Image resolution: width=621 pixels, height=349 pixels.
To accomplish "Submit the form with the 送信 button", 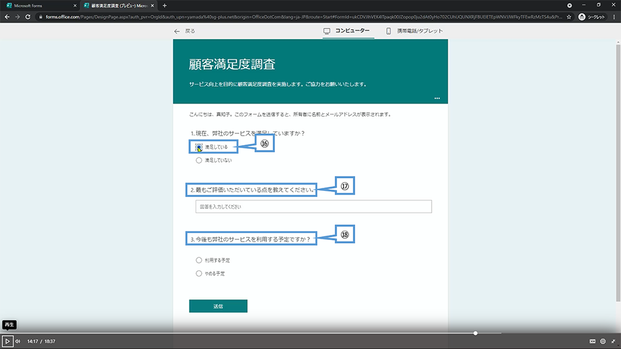I will (218, 306).
